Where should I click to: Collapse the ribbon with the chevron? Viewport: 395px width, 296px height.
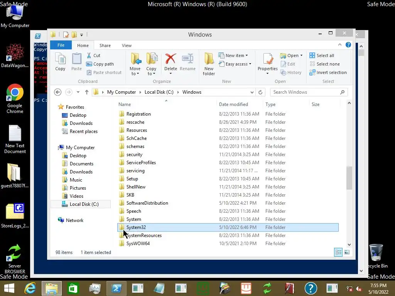tap(339, 45)
